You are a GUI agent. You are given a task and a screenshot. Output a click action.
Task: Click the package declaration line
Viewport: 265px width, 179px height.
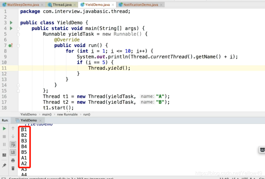click(75, 11)
